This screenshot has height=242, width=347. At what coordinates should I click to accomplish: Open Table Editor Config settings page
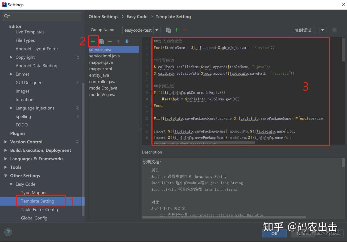coord(39,209)
